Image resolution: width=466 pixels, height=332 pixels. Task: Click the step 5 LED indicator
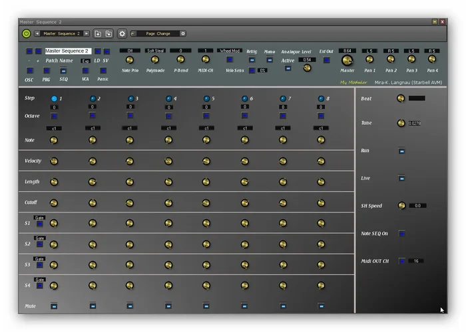[206, 98]
